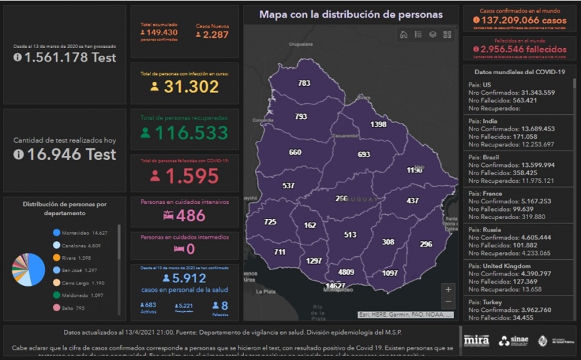The image size is (581, 360).
Task: Click the Esri map attribution text
Action: point(406,315)
